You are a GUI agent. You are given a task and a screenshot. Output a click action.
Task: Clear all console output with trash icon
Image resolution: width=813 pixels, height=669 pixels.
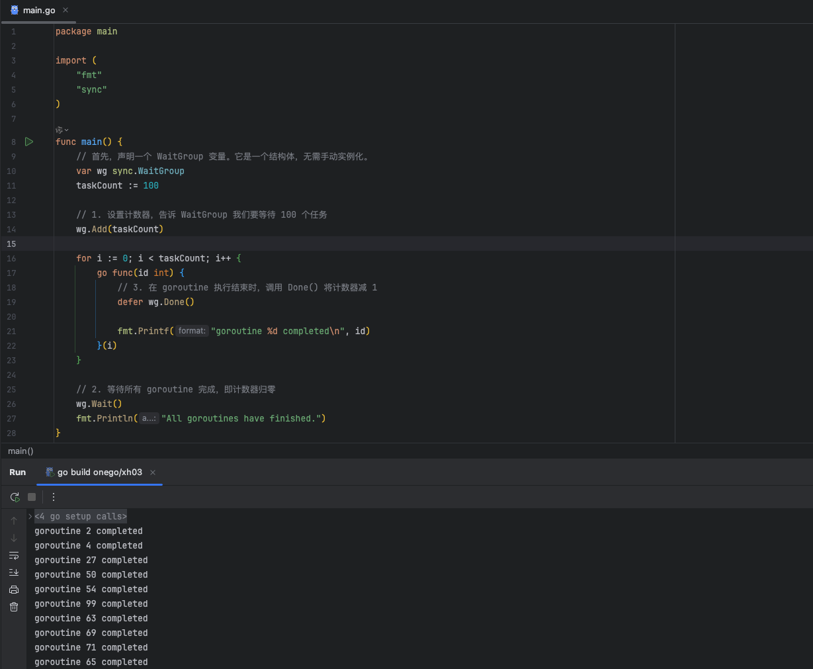pos(14,607)
